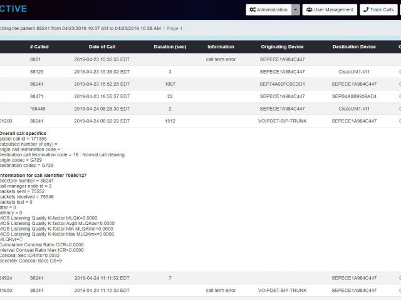The width and height of the screenshot is (401, 300).
Task: Select called number 88471
Action: (x=37, y=96)
